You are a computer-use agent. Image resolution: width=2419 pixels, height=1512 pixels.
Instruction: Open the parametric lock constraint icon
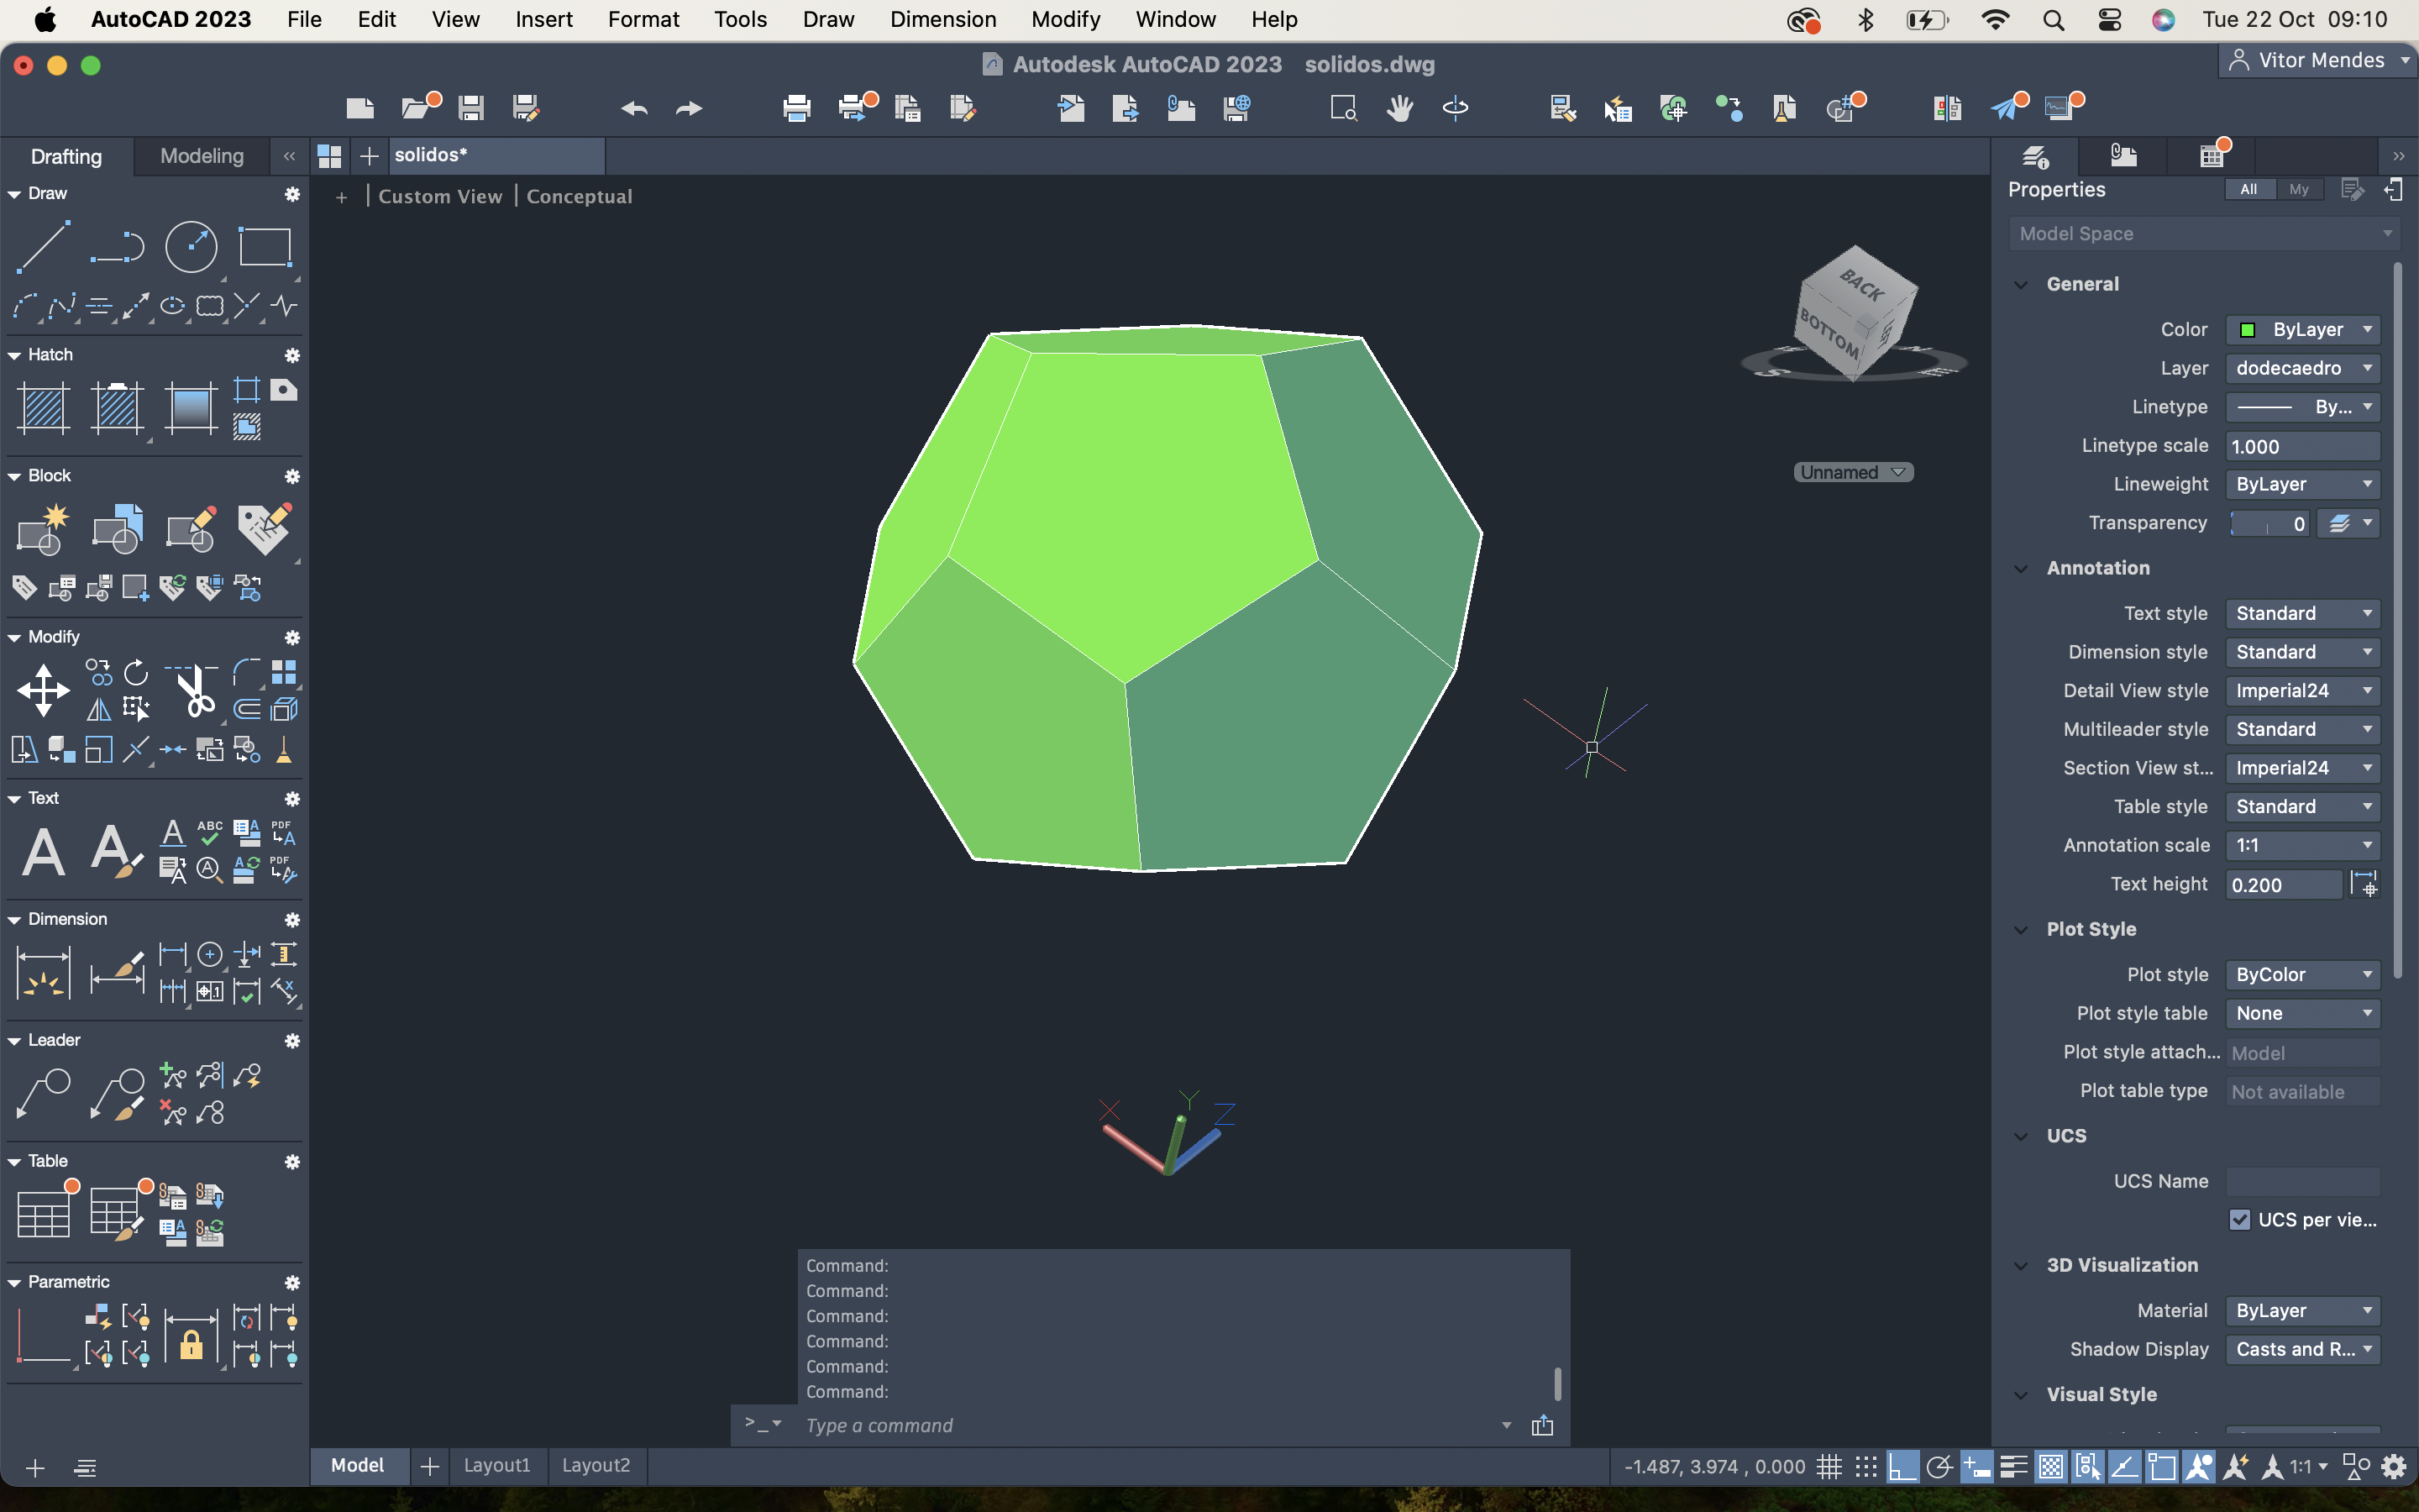coord(191,1337)
